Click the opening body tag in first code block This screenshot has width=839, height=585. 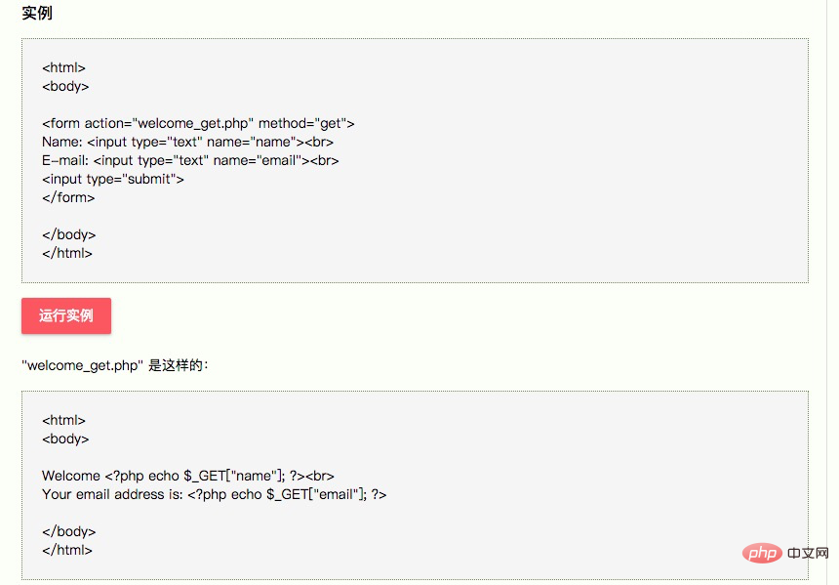[x=65, y=86]
